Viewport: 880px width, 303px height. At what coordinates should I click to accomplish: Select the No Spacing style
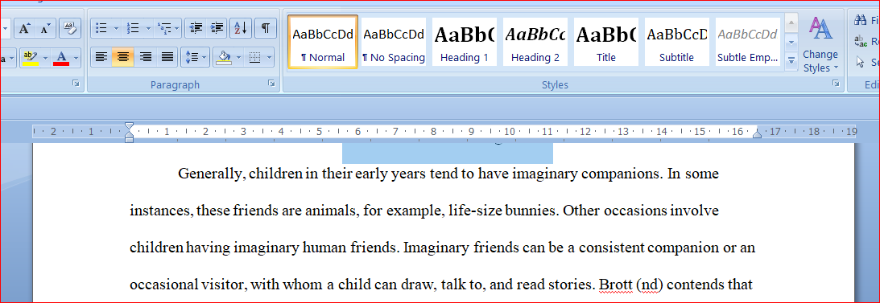394,42
